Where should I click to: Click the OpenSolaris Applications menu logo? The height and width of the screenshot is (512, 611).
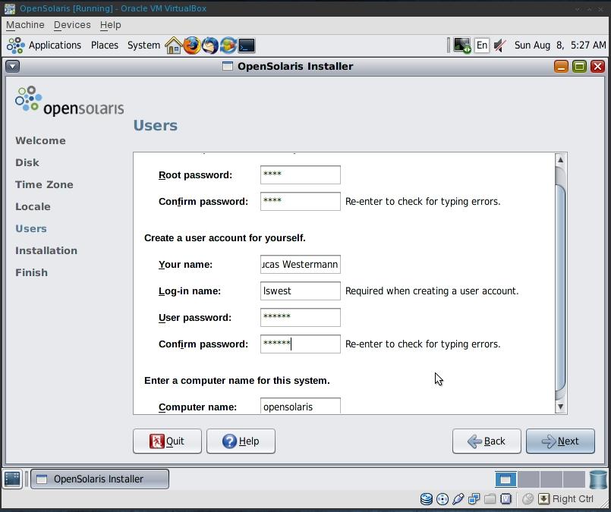click(x=16, y=46)
